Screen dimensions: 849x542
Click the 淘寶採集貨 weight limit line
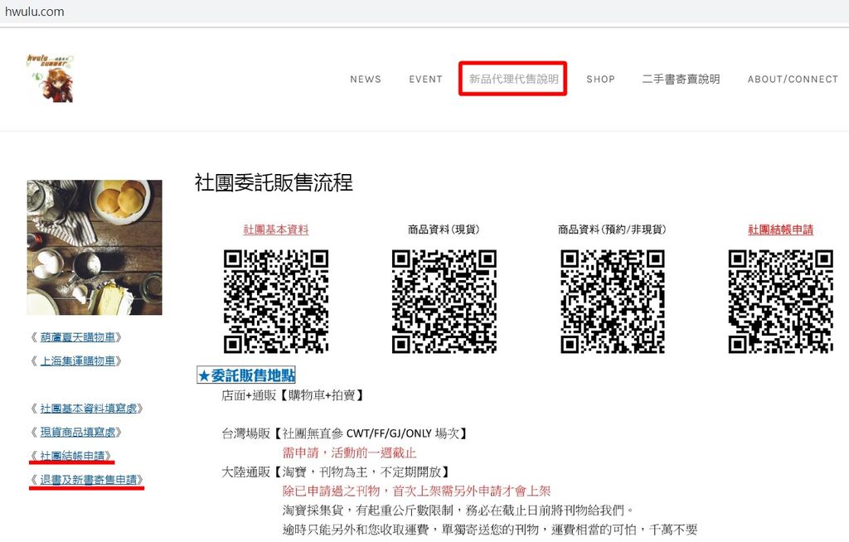click(x=458, y=510)
